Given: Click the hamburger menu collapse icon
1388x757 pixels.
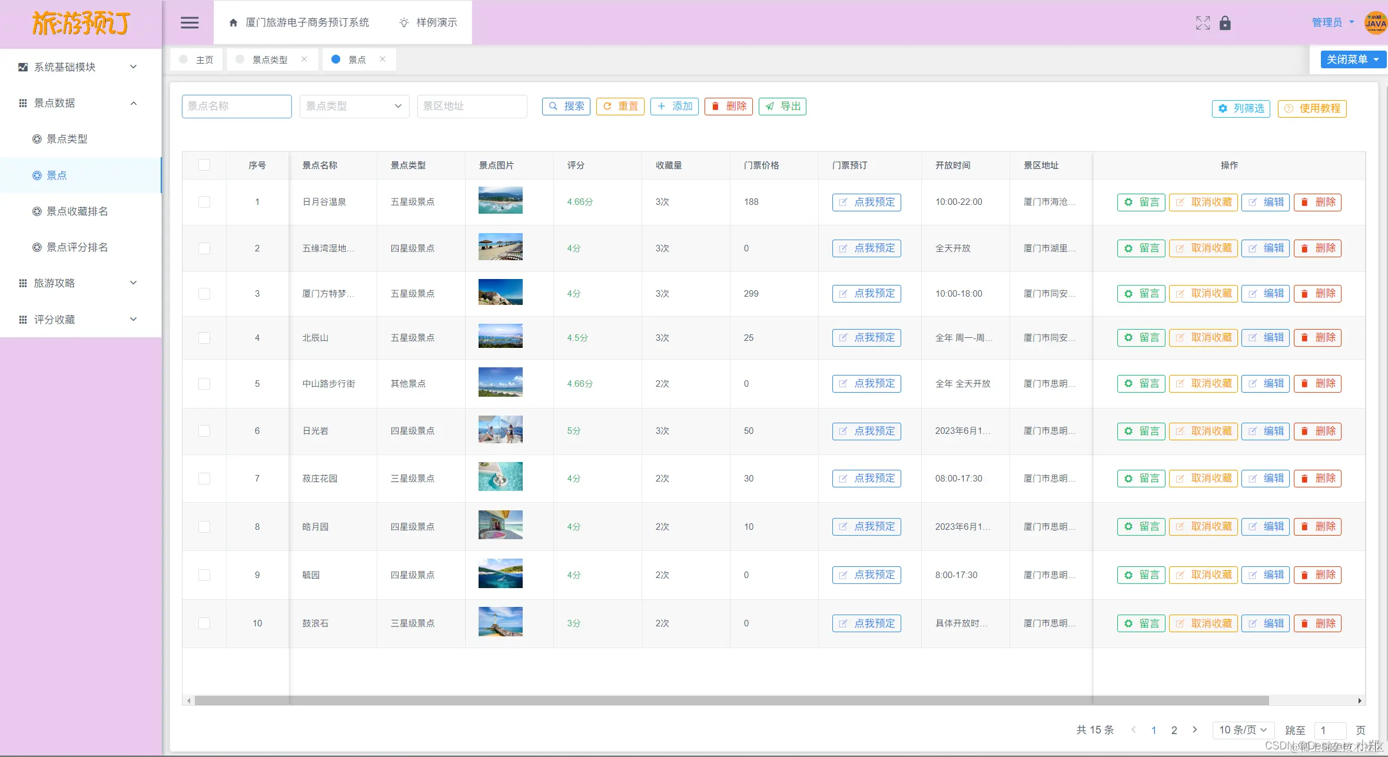Looking at the screenshot, I should click(190, 23).
